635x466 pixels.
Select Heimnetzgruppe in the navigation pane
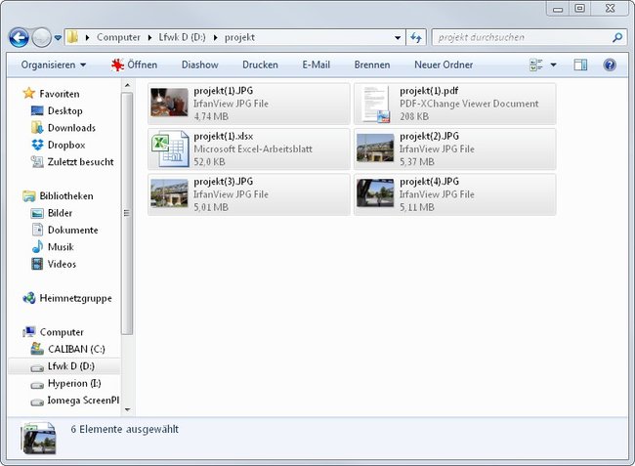coord(67,298)
